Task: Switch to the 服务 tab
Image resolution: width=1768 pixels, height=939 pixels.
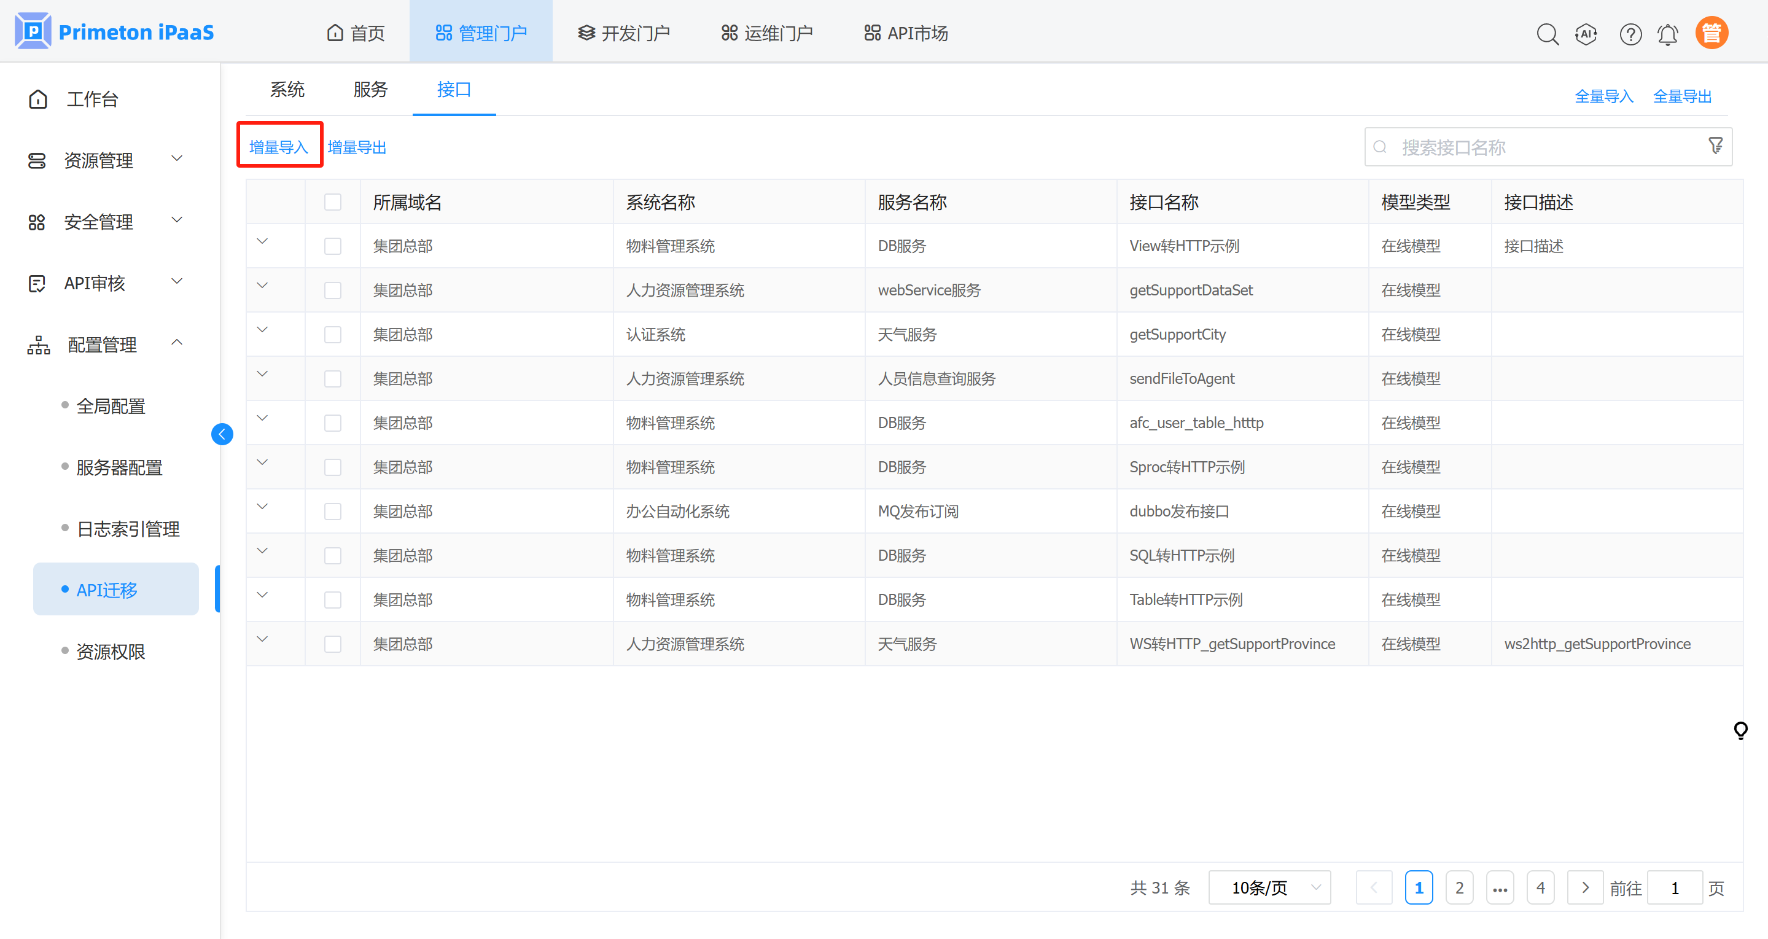Action: point(371,89)
